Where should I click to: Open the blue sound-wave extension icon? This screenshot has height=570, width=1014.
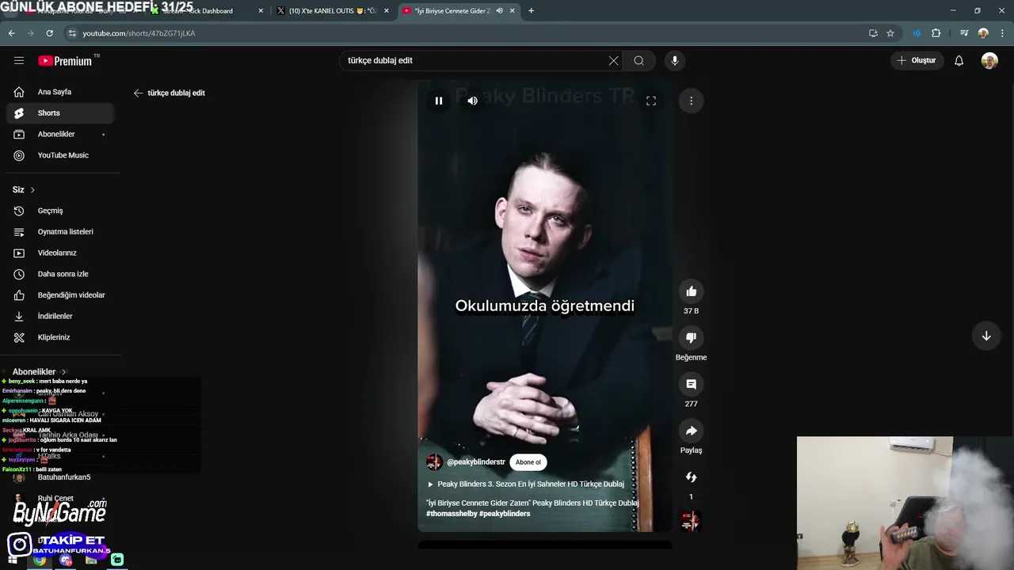point(917,33)
